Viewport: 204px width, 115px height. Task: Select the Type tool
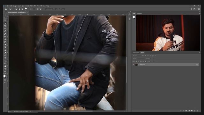pos(5,58)
